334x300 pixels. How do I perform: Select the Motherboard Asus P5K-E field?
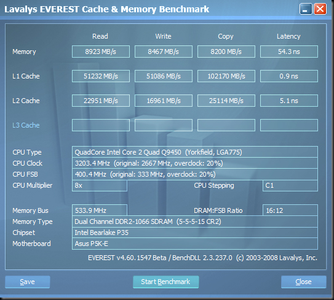pyautogui.click(x=195, y=244)
